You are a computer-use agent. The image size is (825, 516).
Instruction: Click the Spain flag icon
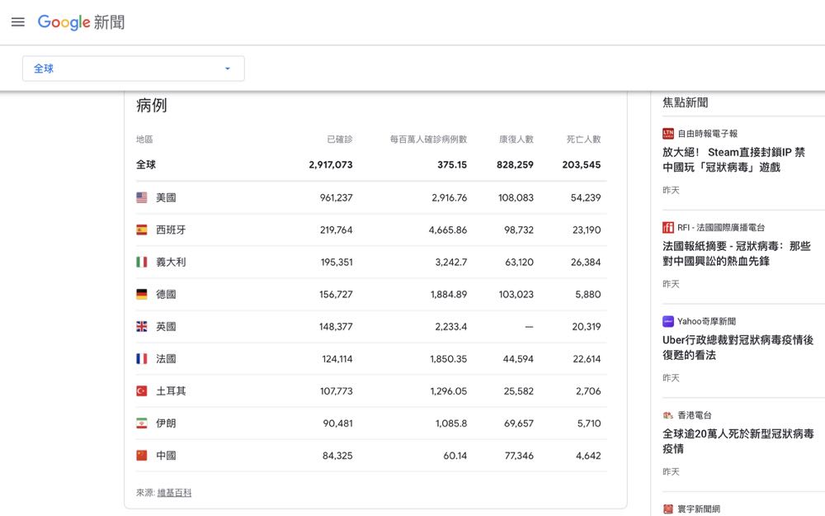click(x=142, y=230)
